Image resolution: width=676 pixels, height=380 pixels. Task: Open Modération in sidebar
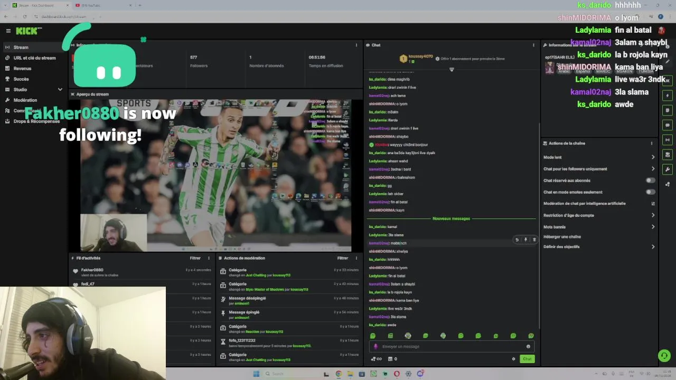(x=25, y=100)
